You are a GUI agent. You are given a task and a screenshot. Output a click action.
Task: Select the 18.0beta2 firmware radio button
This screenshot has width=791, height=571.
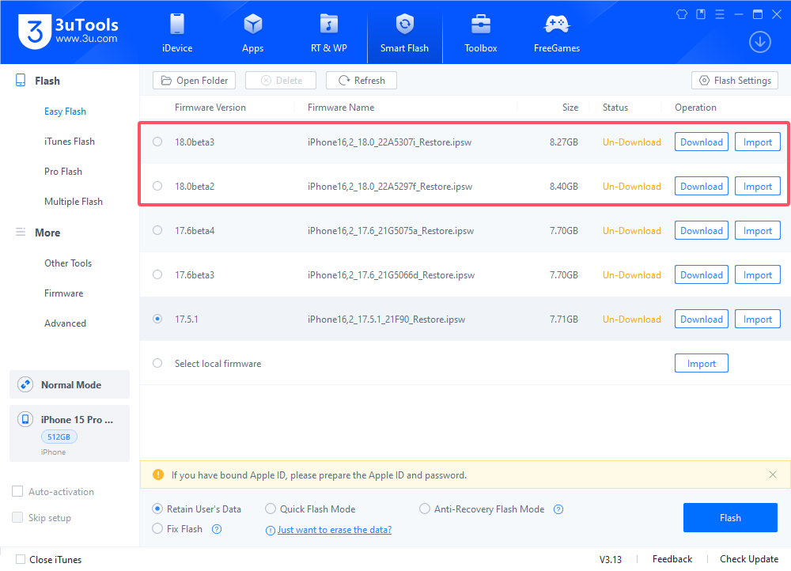(157, 186)
